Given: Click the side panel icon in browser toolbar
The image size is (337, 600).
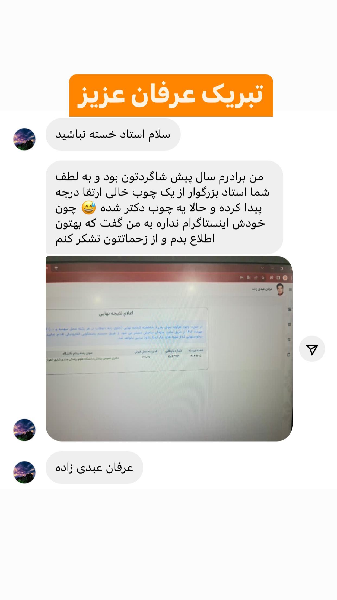Looking at the screenshot, I should pyautogui.click(x=278, y=278).
